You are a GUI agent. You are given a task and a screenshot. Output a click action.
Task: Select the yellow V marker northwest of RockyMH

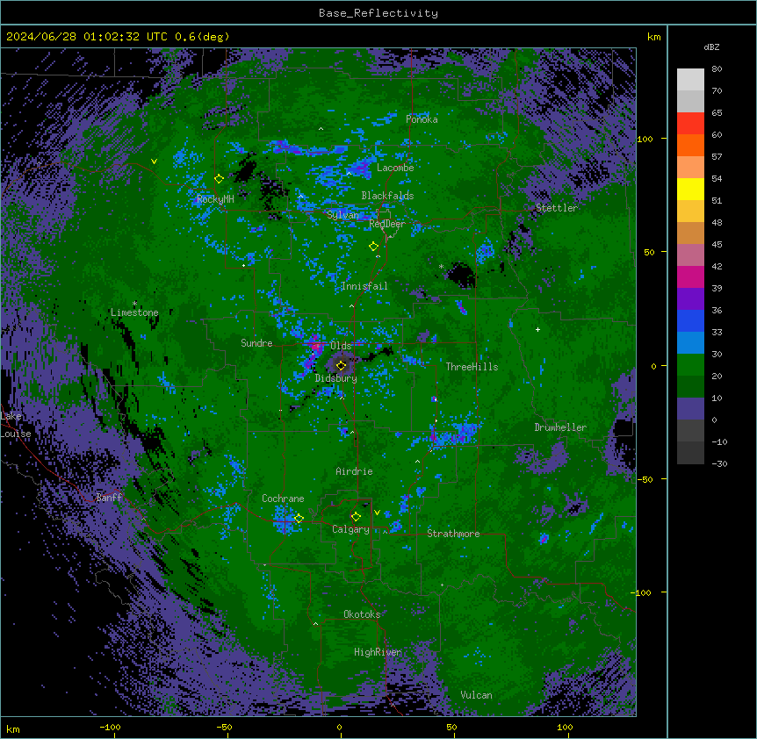click(x=154, y=161)
